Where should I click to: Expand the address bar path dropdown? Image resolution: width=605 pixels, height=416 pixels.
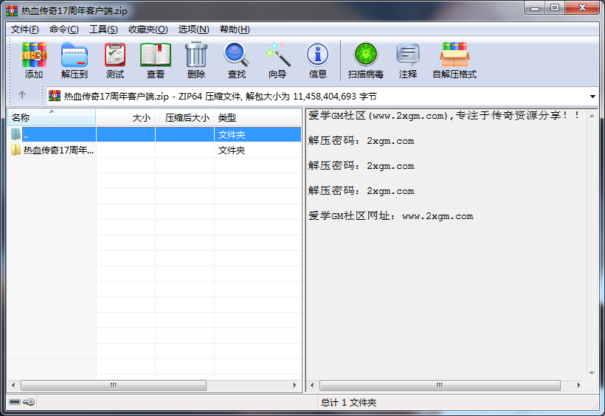(x=592, y=96)
